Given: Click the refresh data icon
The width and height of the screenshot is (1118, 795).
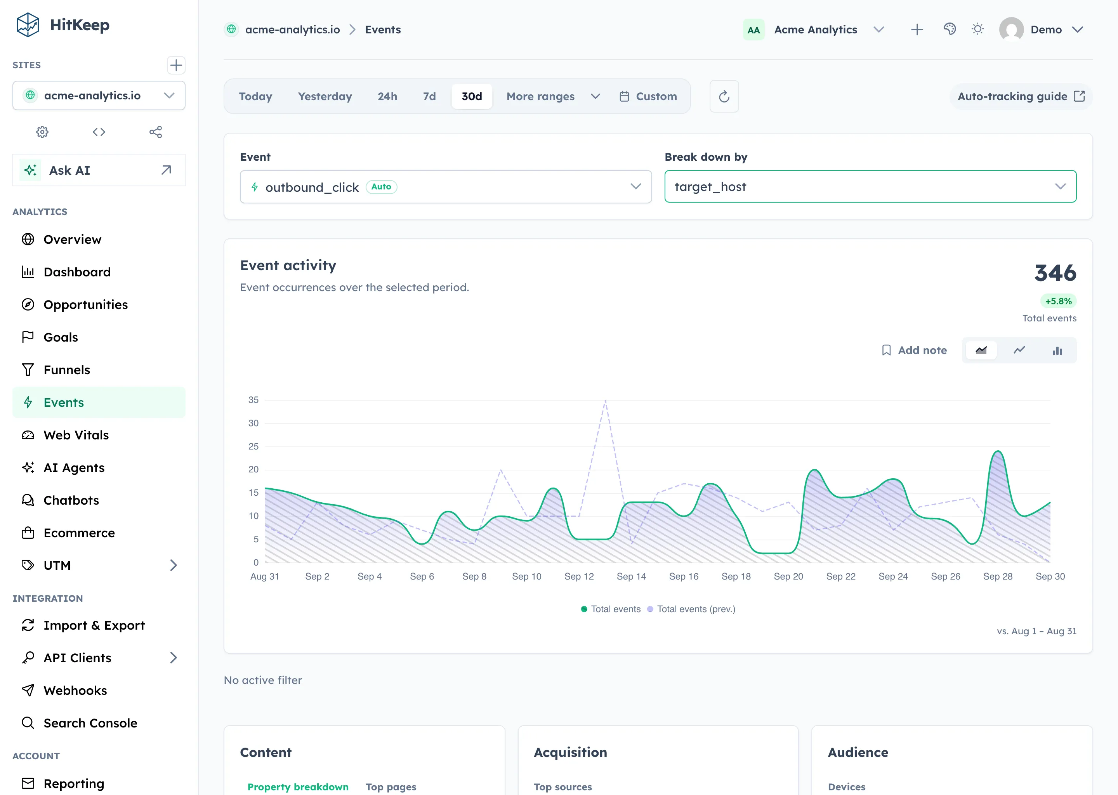Looking at the screenshot, I should point(724,96).
